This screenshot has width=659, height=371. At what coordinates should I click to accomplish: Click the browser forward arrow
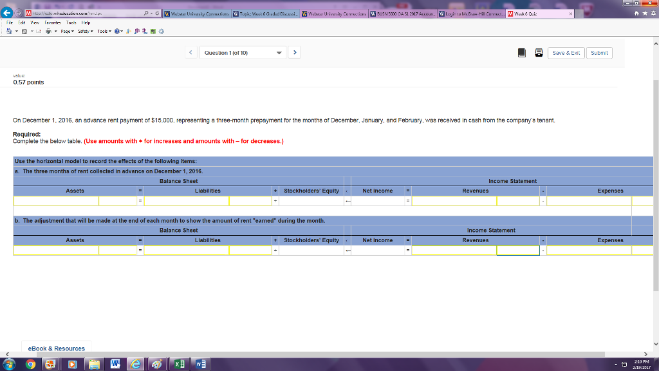(19, 13)
